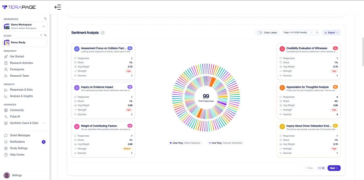The image size is (364, 180).
Task: Click the 1 / 16 page indicator
Action: click(321, 168)
